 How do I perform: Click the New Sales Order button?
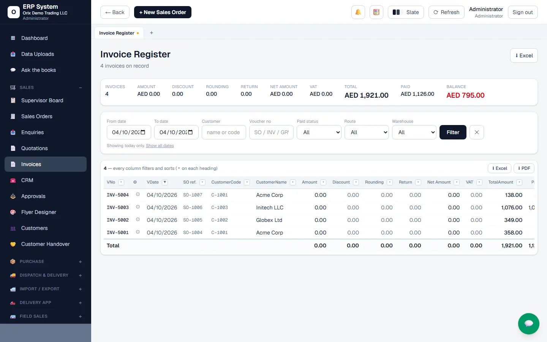(x=163, y=12)
